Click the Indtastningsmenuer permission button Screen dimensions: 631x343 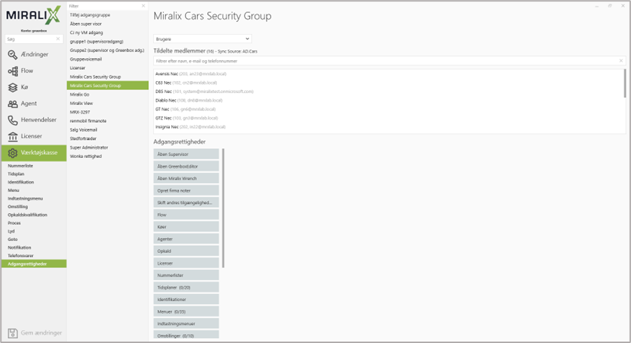[186, 323]
